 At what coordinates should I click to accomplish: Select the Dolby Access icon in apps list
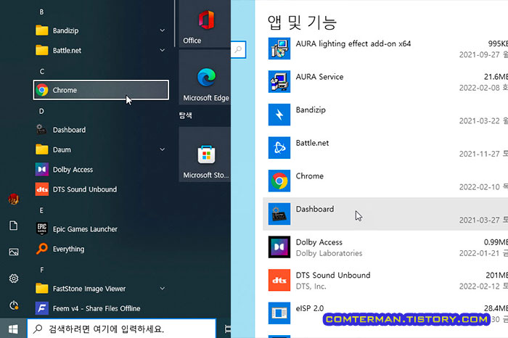[x=279, y=247]
